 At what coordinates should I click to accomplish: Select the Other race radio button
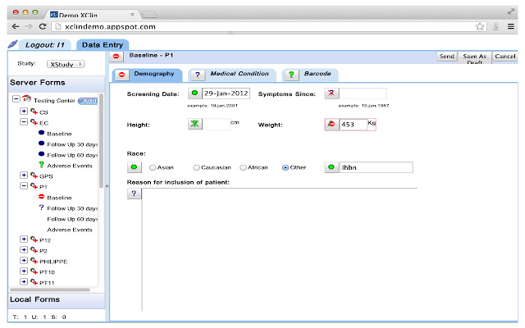[x=285, y=167]
